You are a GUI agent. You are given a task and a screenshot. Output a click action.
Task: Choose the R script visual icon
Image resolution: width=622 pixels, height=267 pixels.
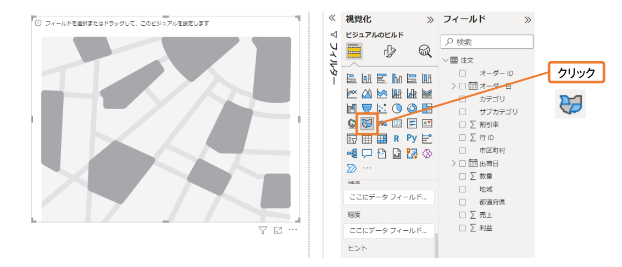click(397, 138)
